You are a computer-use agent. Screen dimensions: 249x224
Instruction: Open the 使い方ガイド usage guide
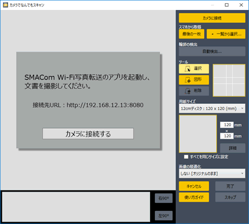[x=194, y=197]
